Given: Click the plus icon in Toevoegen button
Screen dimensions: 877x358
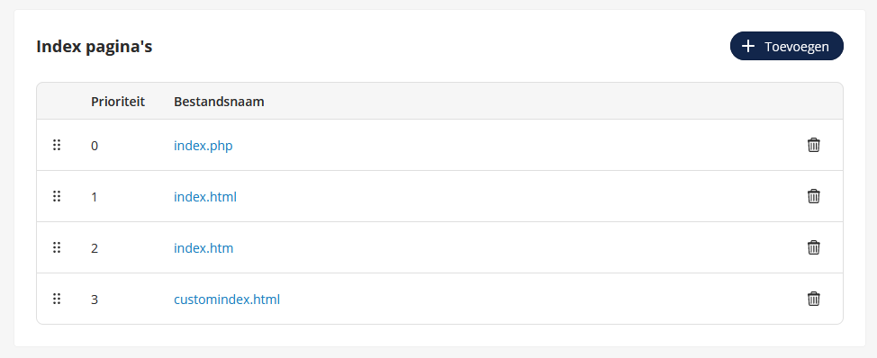Looking at the screenshot, I should click(x=748, y=47).
